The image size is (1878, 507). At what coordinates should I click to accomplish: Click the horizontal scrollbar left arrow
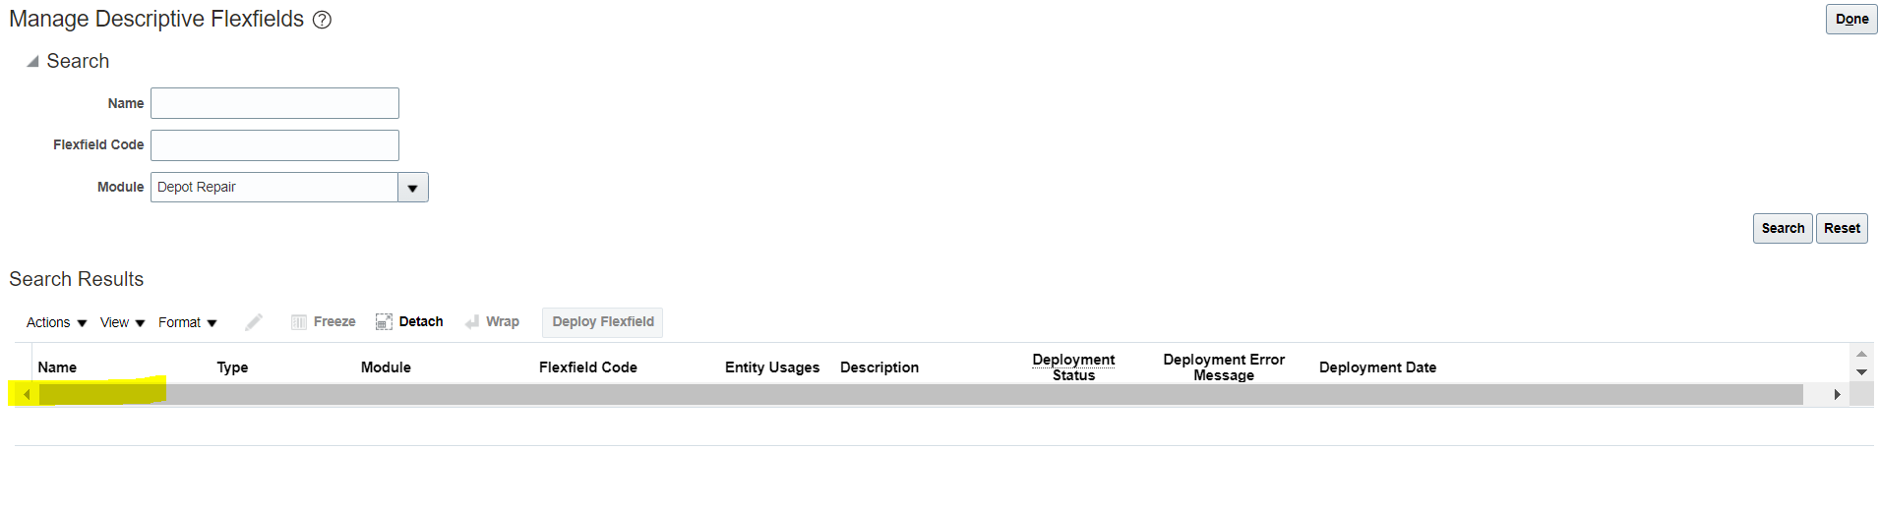click(x=27, y=395)
